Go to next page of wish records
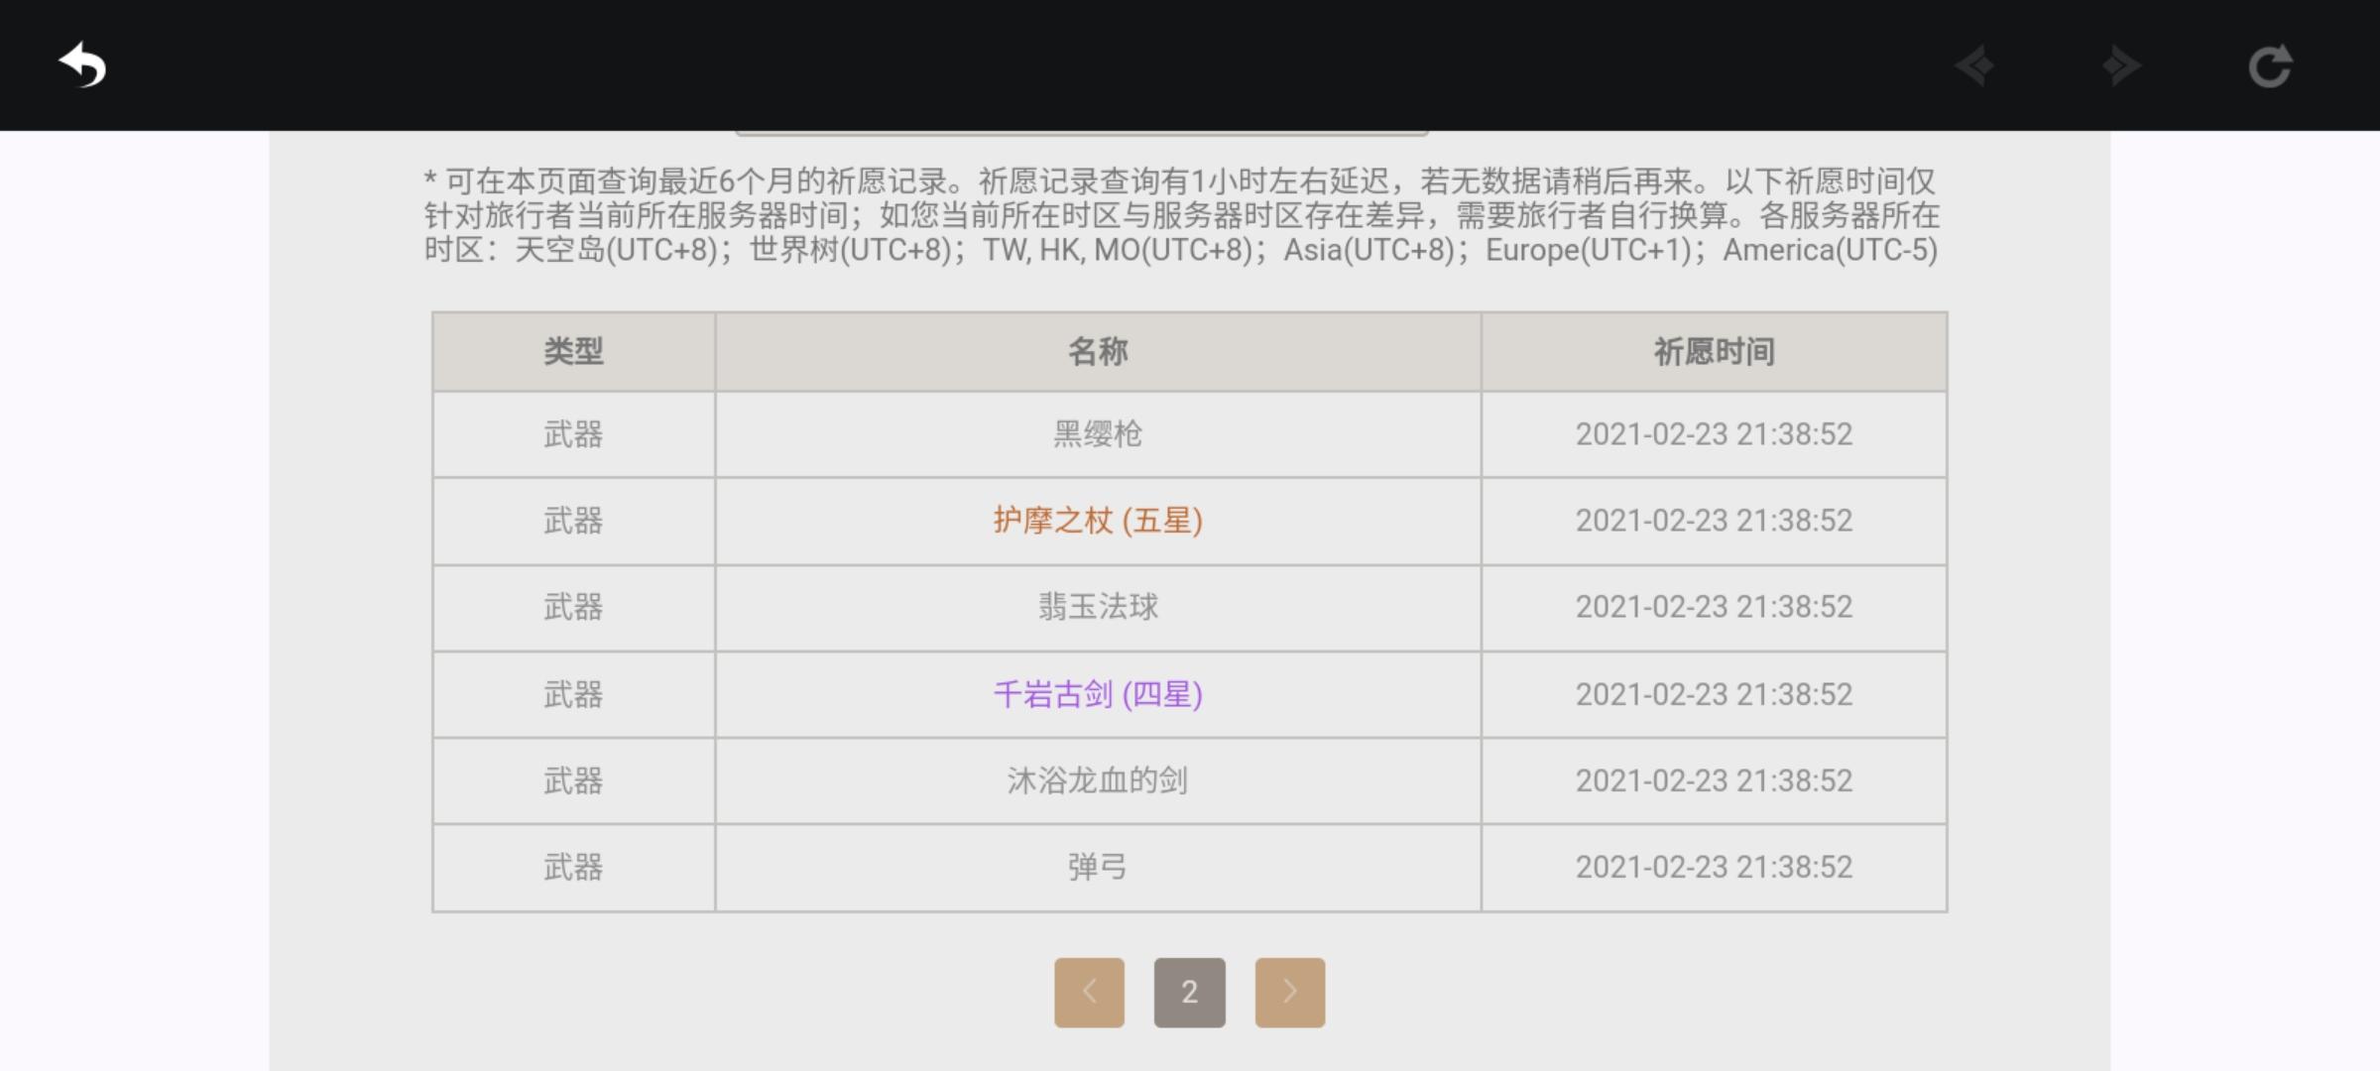 tap(1289, 992)
